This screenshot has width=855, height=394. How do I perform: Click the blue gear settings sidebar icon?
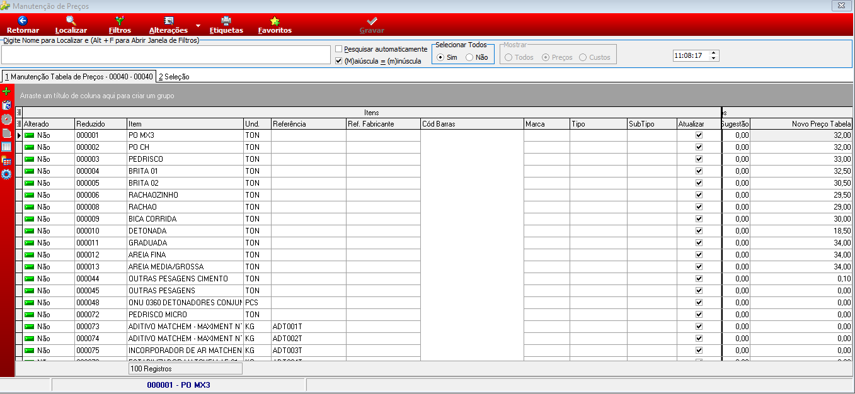point(6,174)
